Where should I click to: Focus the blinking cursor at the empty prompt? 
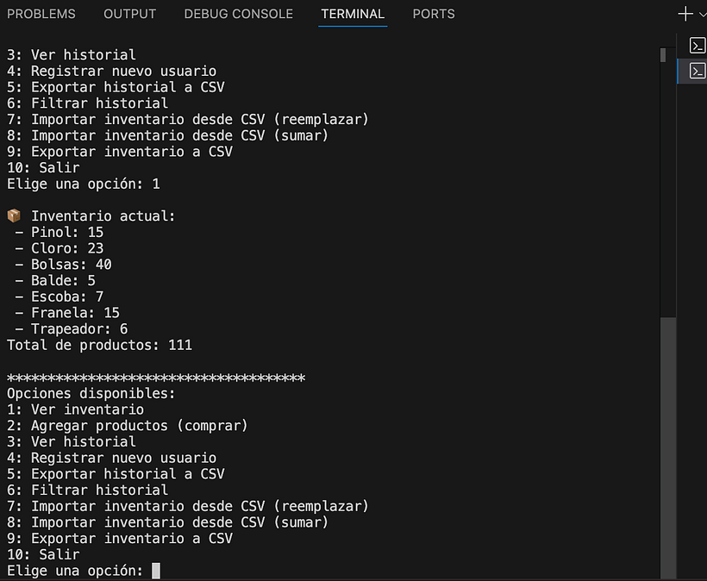pos(155,571)
